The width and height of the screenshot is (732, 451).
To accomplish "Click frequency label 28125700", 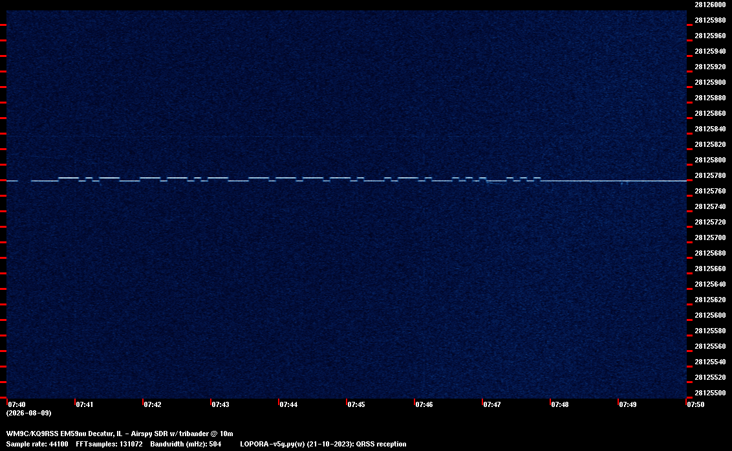I will click(710, 238).
